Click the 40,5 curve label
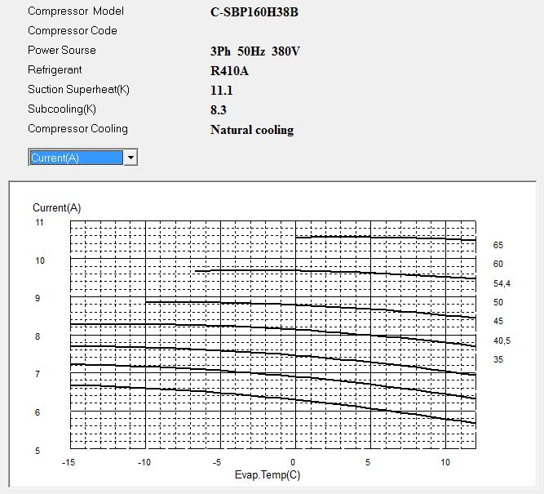The image size is (544, 494). click(501, 340)
